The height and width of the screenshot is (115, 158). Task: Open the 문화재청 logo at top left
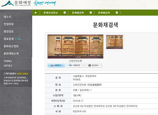tap(16, 4)
